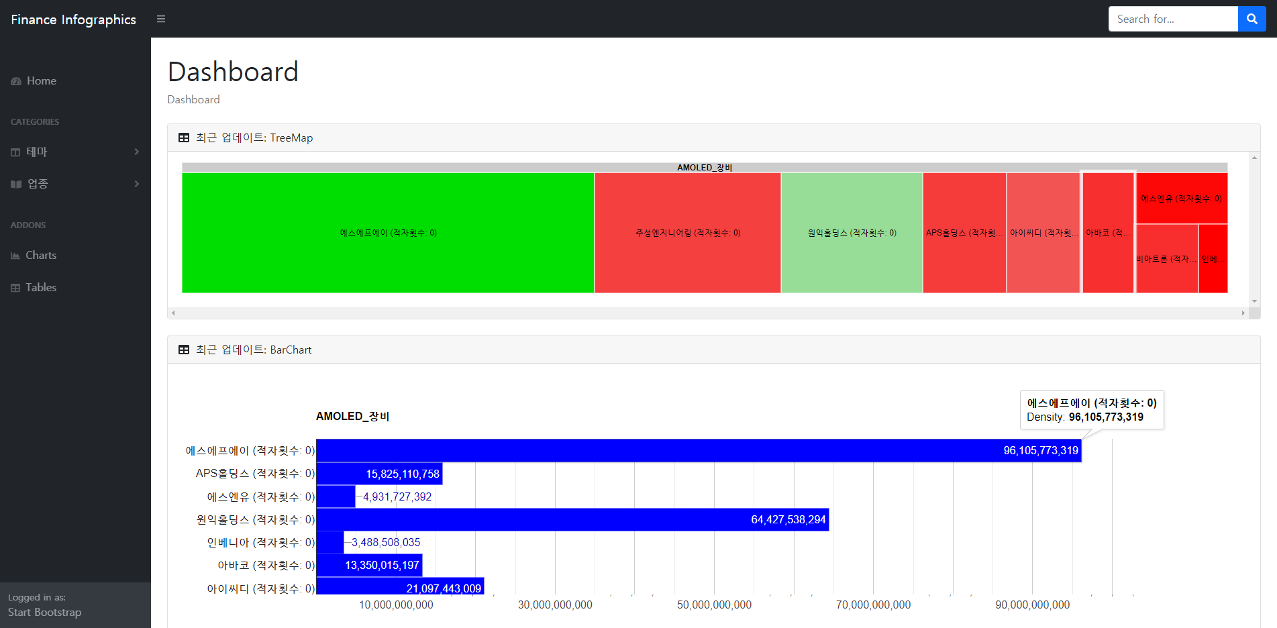The image size is (1277, 628).
Task: Click the Finance Infographics brand title
Action: pyautogui.click(x=73, y=19)
